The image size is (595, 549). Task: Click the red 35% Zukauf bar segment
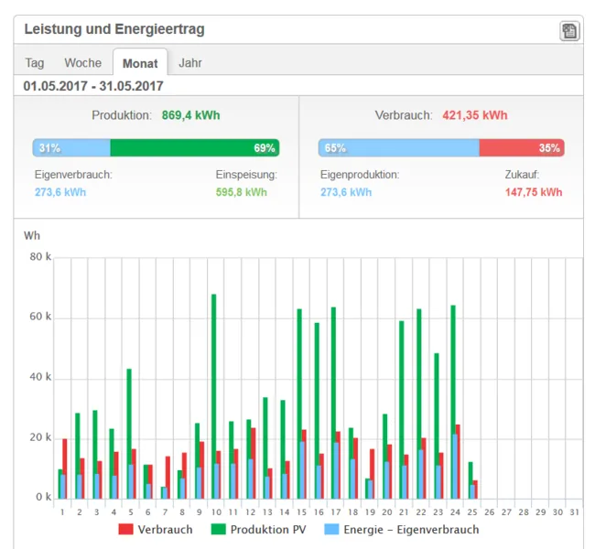pyautogui.click(x=522, y=148)
